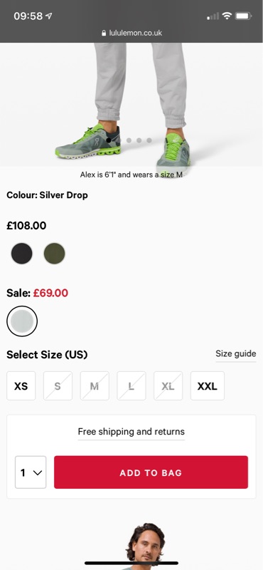
Task: Tap the third image carousel dot
Action: 129,140
